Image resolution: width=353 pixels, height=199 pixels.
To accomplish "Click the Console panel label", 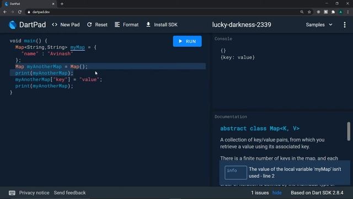I will tap(223, 39).
